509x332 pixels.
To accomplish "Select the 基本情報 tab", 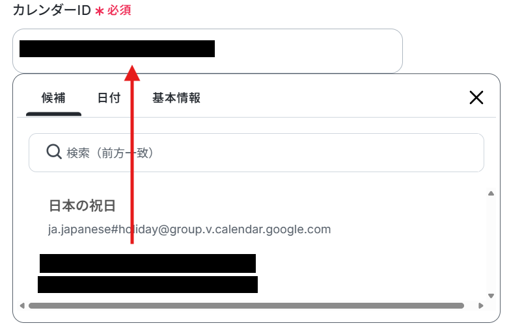I will click(x=176, y=98).
